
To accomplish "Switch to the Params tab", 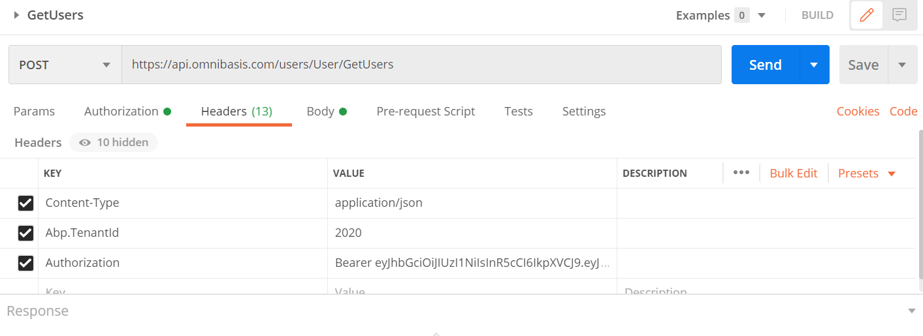I will (x=34, y=112).
